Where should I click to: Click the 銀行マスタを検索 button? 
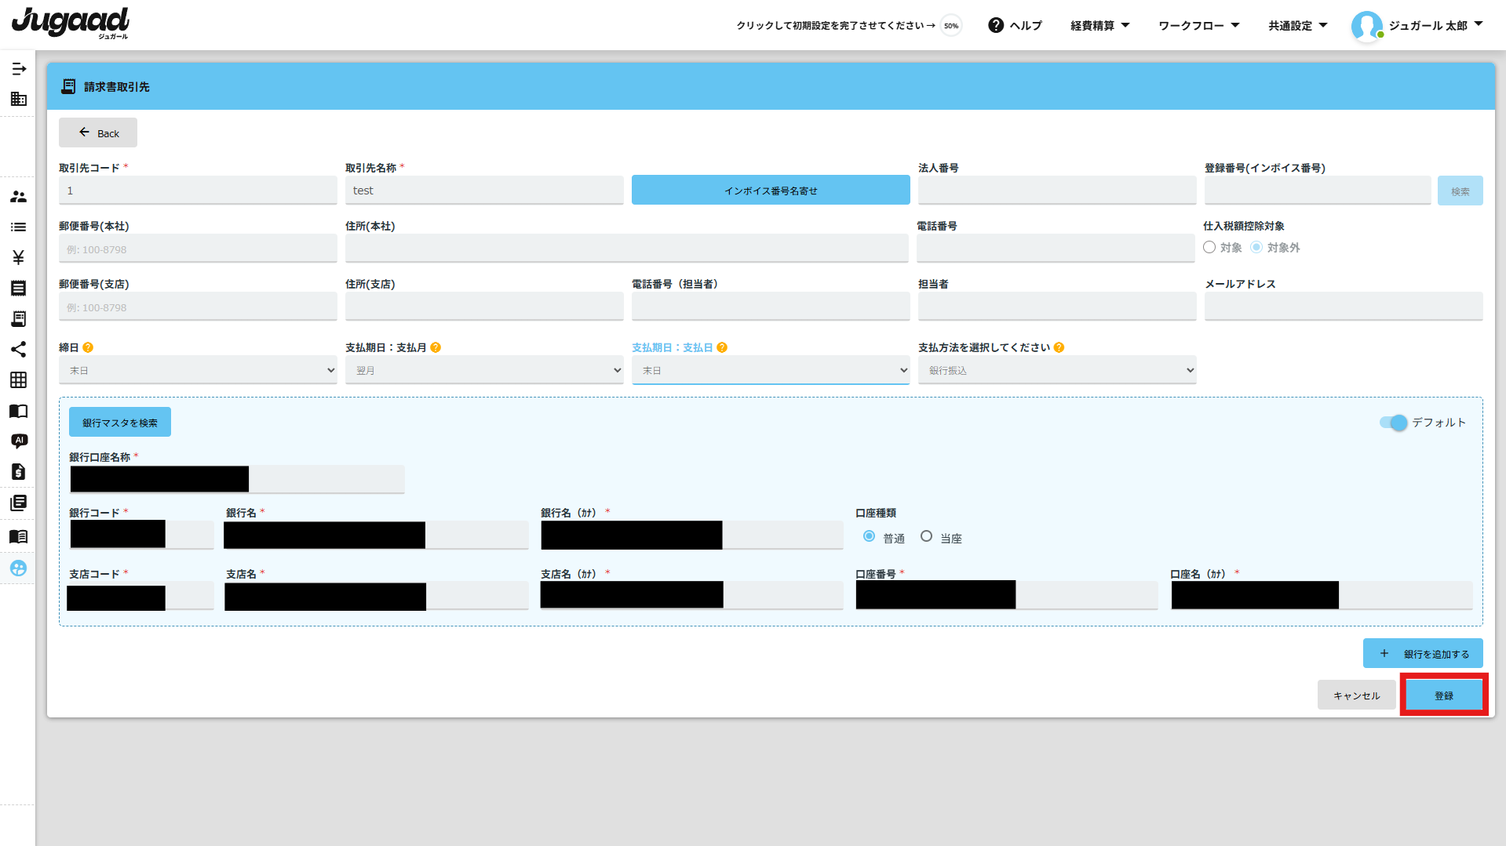pyautogui.click(x=120, y=423)
